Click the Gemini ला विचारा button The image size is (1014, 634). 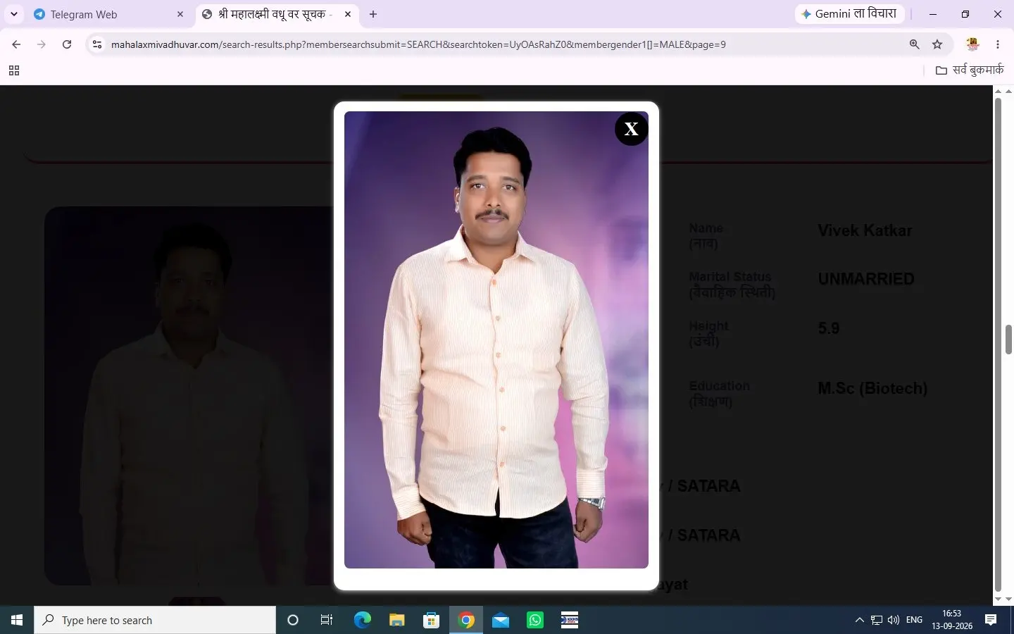849,14
